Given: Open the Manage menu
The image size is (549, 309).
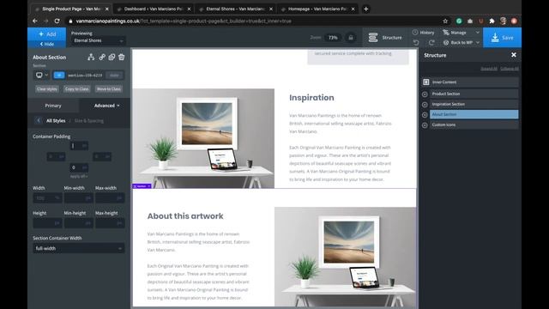Looking at the screenshot, I should click(462, 33).
